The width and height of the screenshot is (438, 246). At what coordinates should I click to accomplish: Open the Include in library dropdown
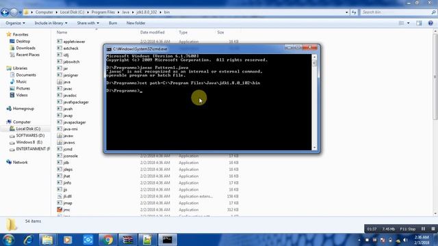click(x=51, y=23)
